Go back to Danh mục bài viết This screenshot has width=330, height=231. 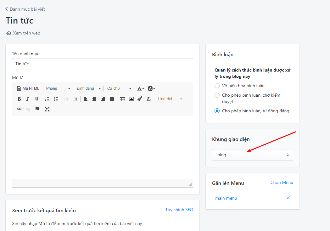click(x=25, y=9)
